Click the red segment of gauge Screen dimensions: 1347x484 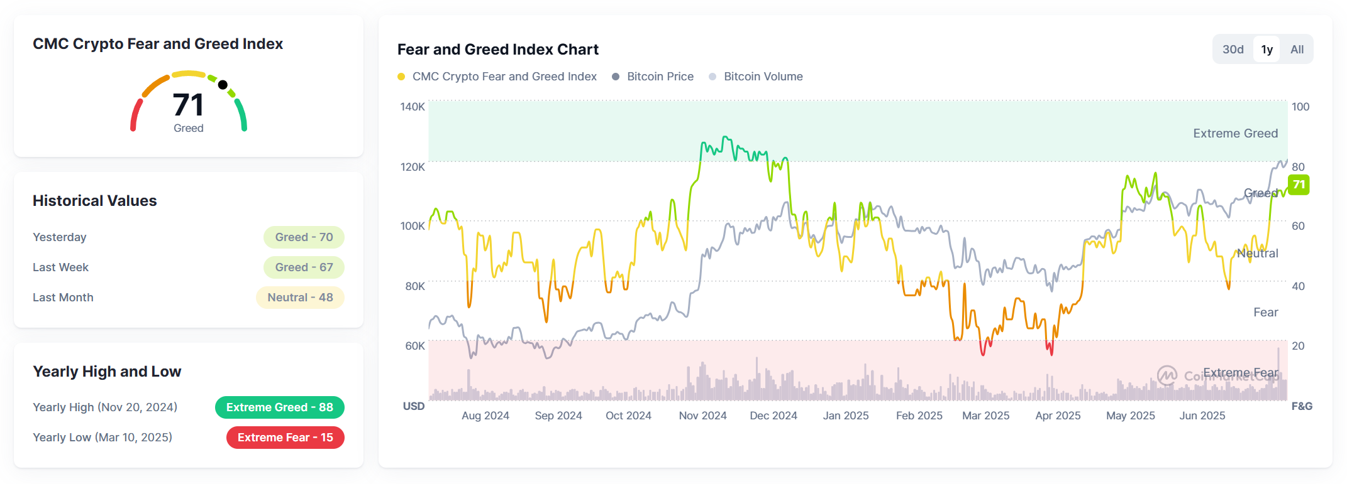(x=135, y=116)
